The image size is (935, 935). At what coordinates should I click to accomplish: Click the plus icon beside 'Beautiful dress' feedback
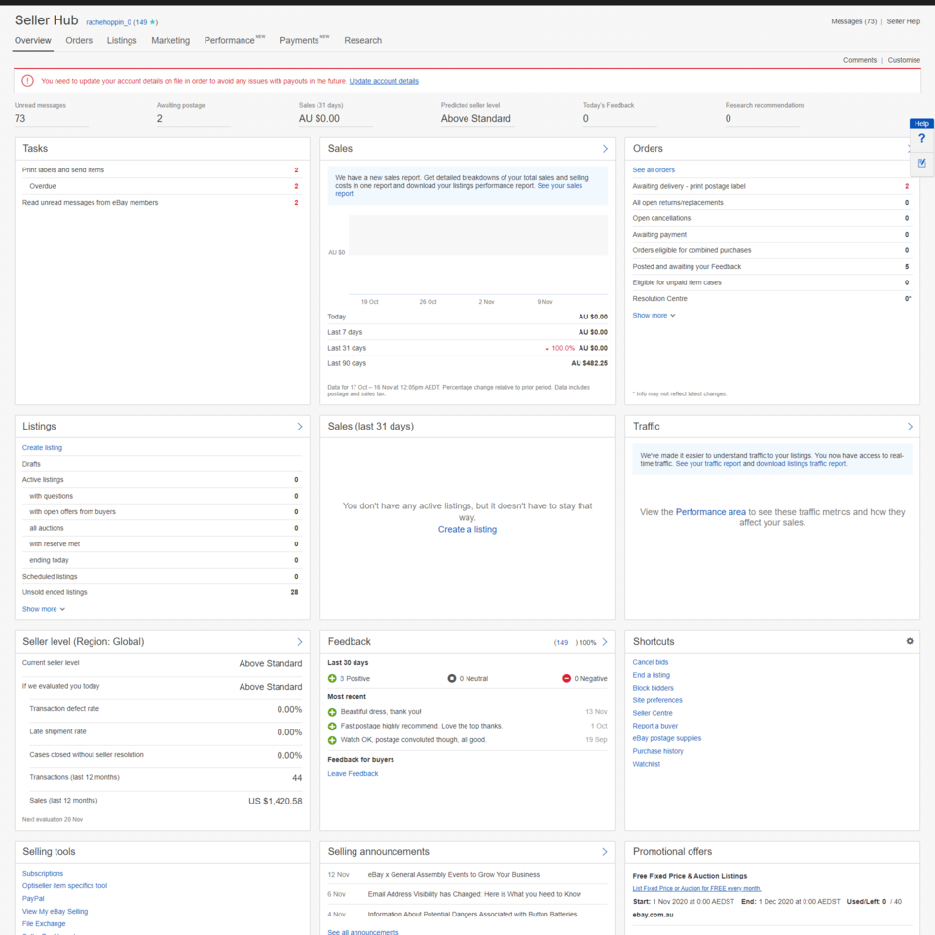coord(332,712)
